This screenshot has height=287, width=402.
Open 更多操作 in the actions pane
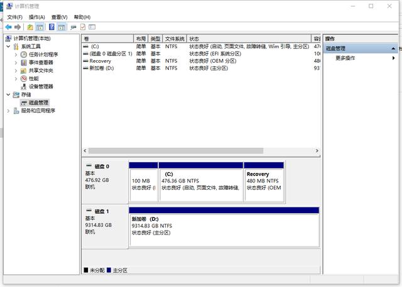[345, 58]
